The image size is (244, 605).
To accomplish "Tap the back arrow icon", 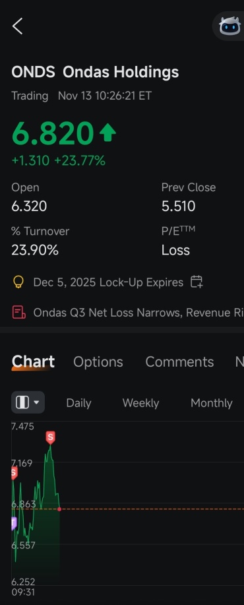I will click(x=17, y=26).
